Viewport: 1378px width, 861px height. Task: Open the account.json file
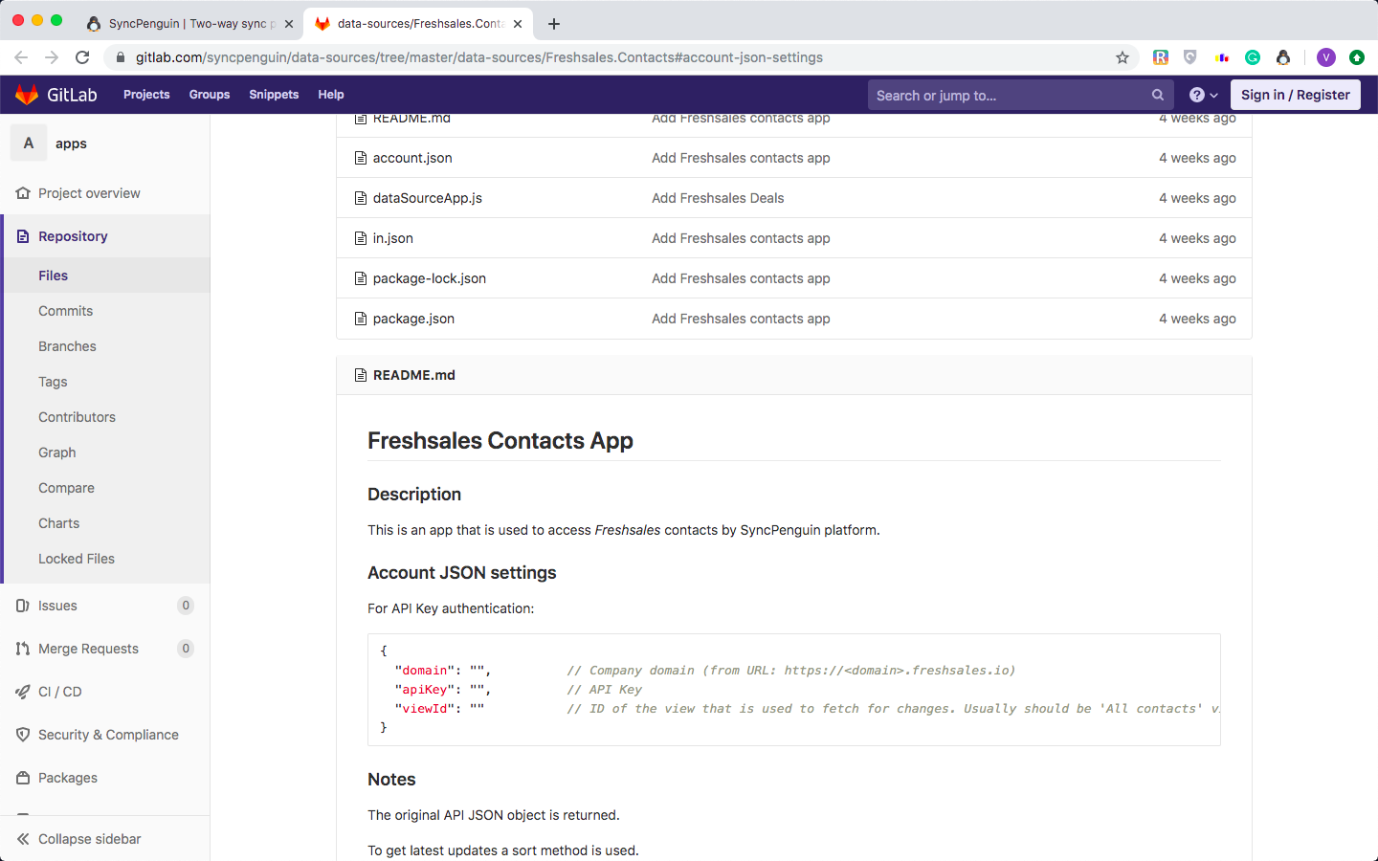[412, 158]
